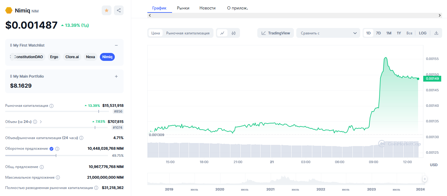The image size is (447, 196).
Task: Click info icon next to Рыночная капитализация
Action: (51, 106)
